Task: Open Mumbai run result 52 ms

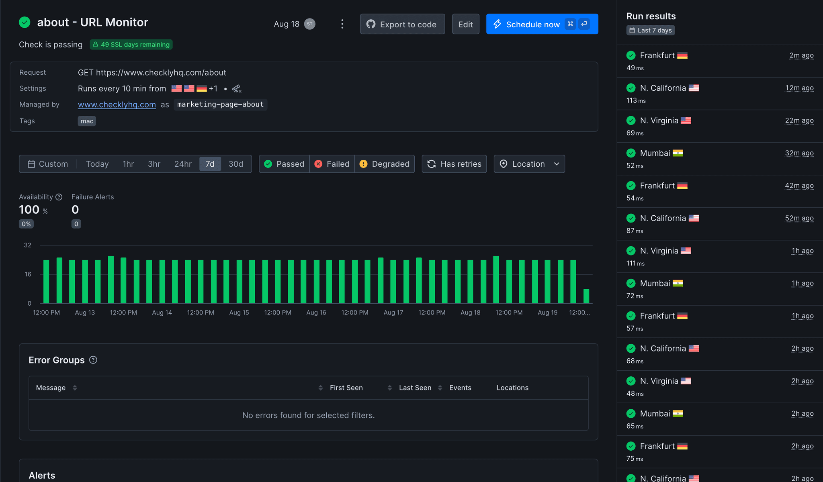Action: pyautogui.click(x=720, y=159)
